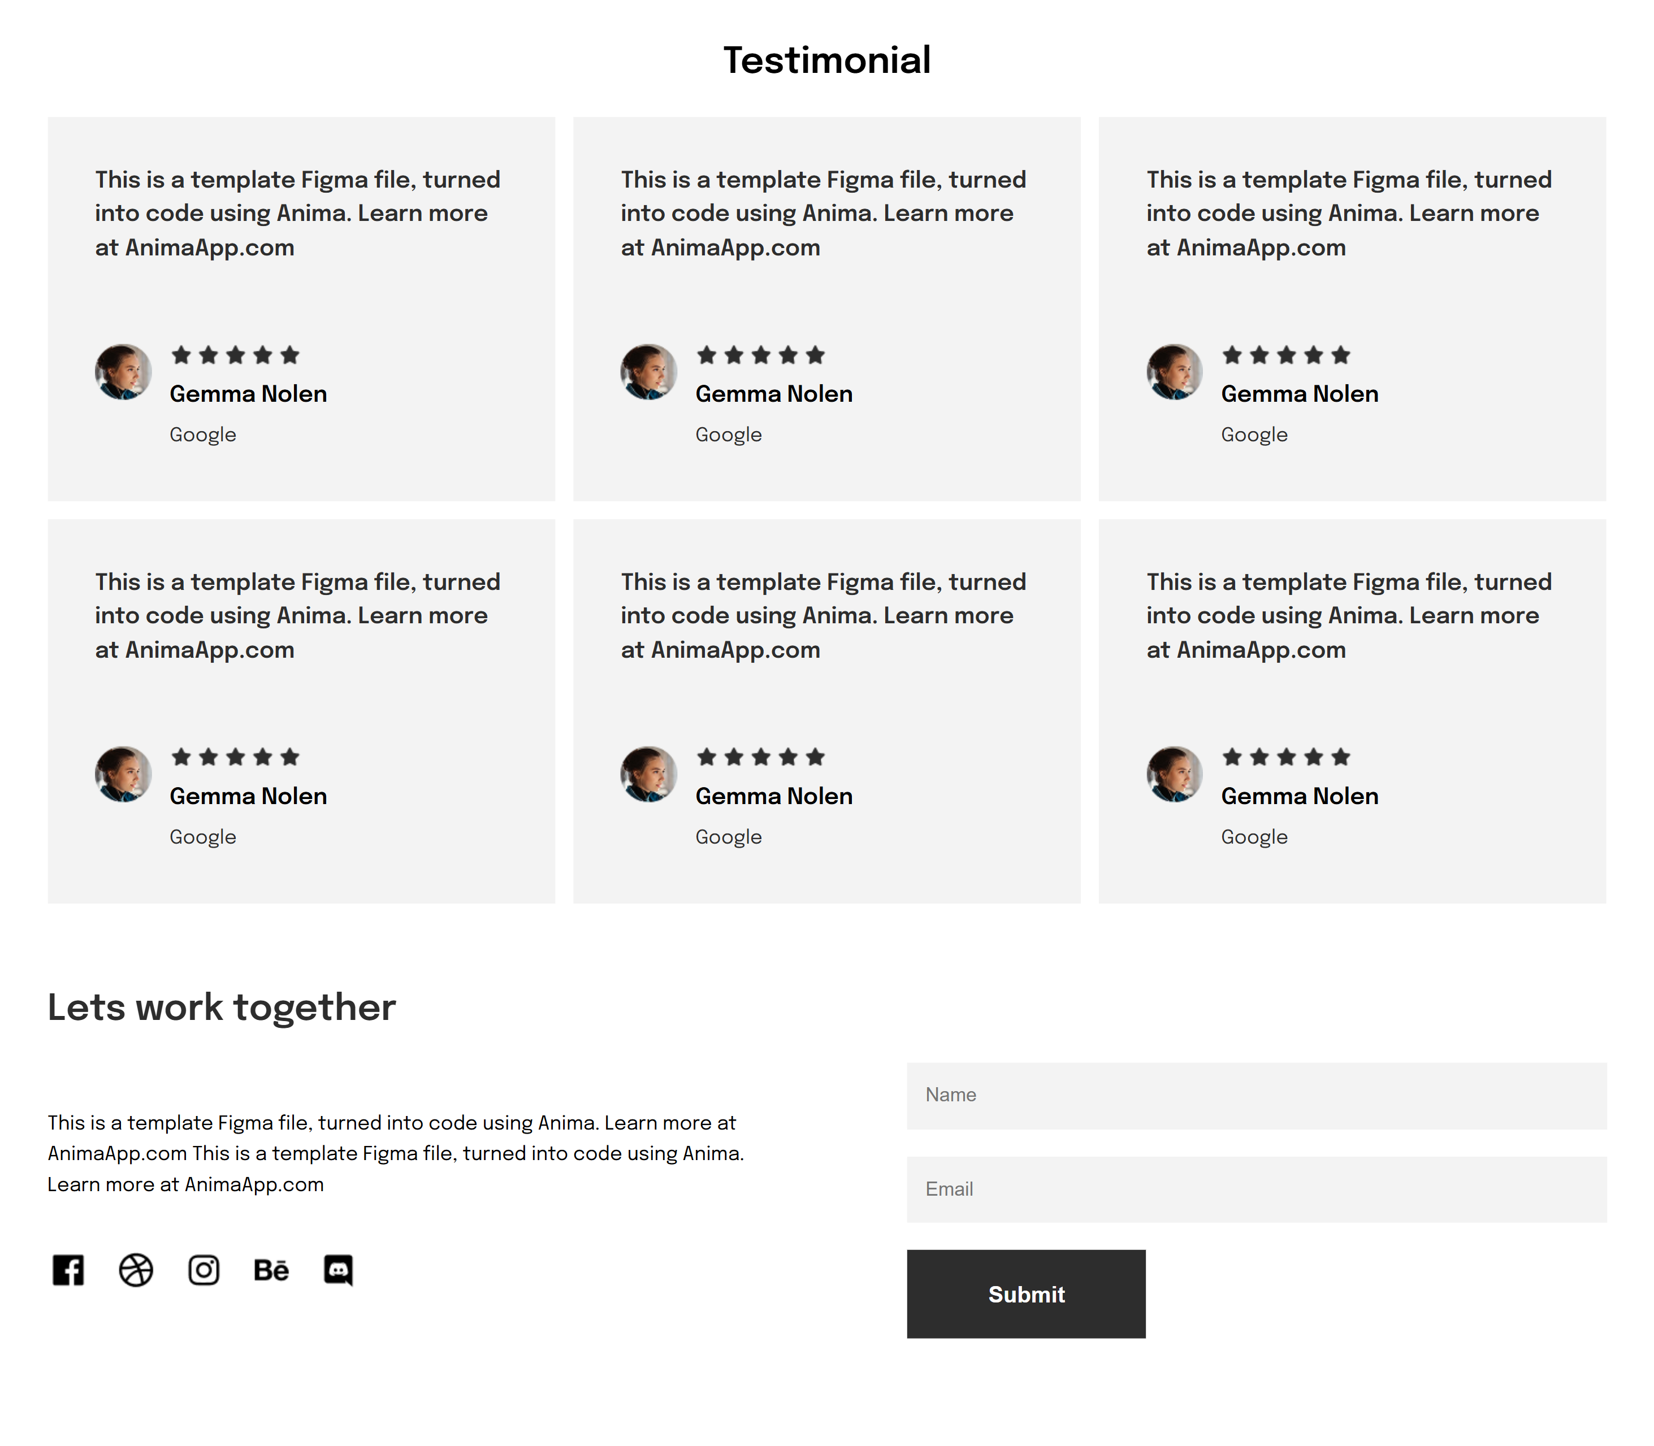Open the Instagram icon link

203,1270
